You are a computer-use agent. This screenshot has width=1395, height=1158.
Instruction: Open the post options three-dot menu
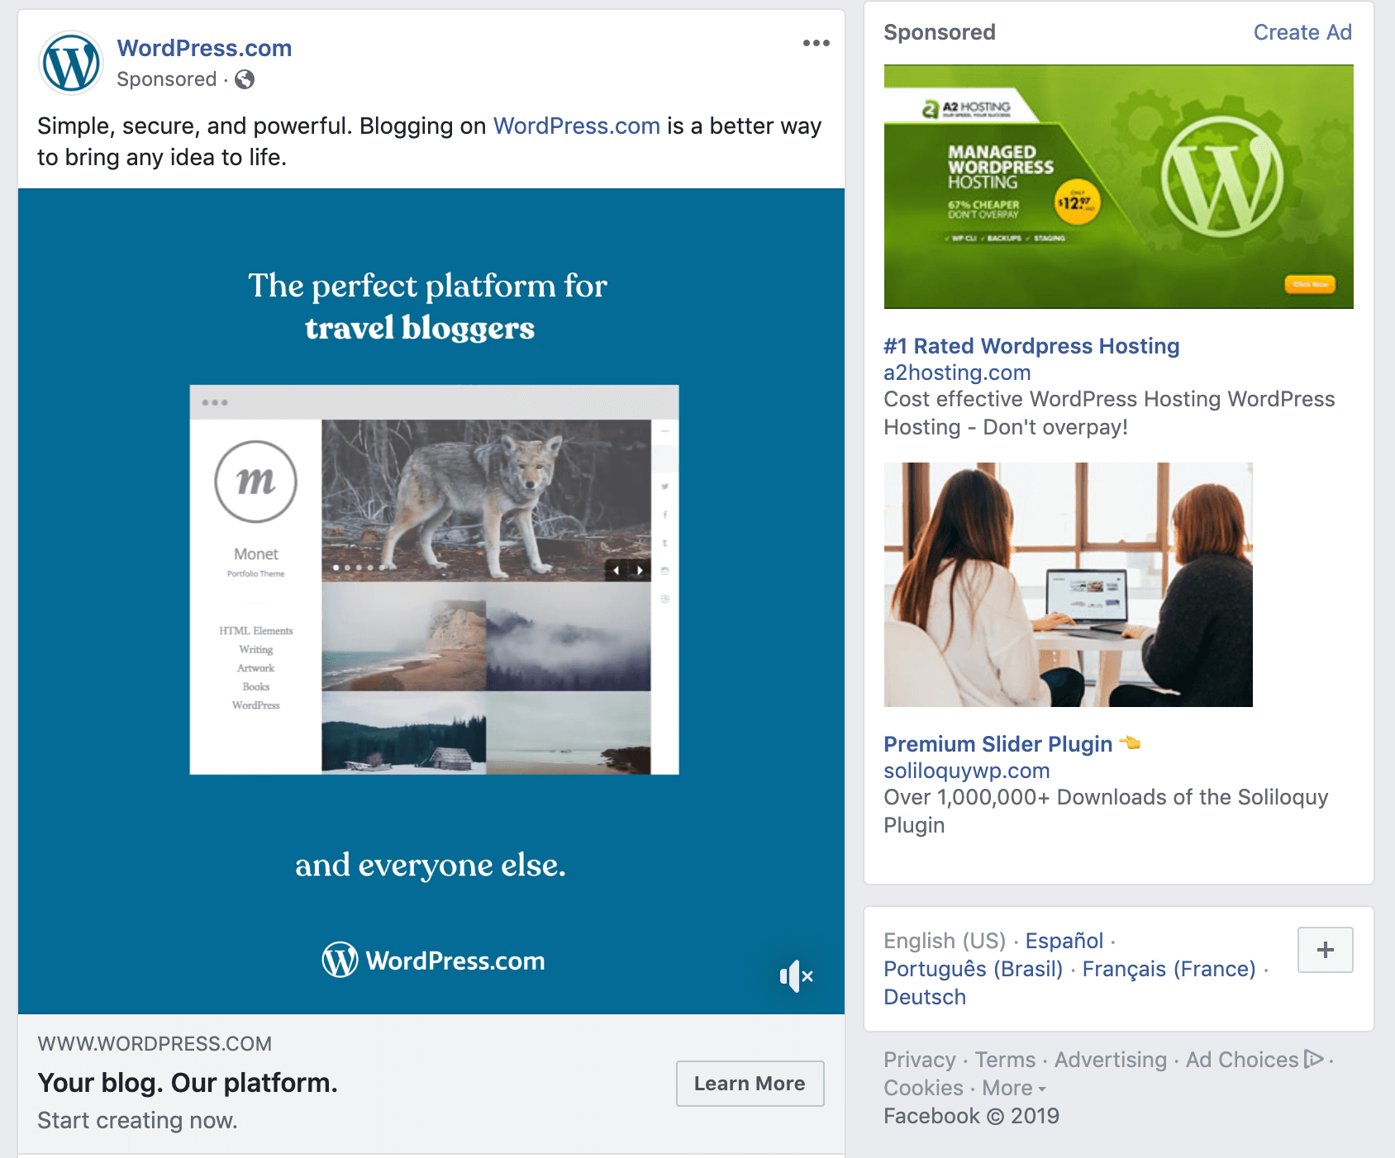(x=816, y=43)
